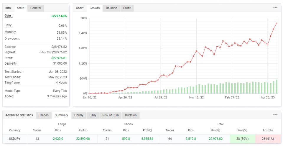This screenshot has width=283, height=146.
Task: Click the Model Type value Every Tick
Action: (x=60, y=91)
